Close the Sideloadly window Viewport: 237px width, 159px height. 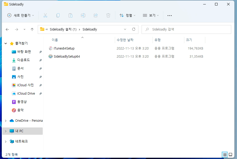coord(228,4)
